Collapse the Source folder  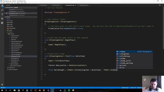tap(11, 32)
